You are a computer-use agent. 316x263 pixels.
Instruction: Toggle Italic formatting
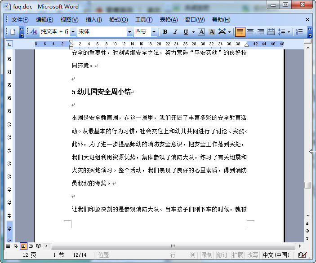click(176, 32)
